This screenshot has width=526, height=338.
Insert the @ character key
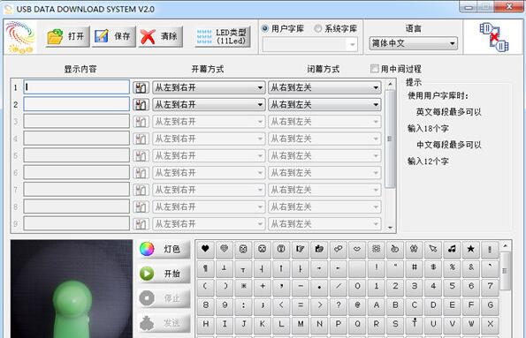(357, 305)
